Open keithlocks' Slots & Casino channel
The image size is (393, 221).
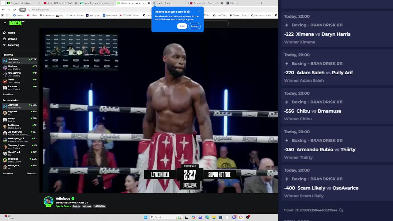tap(20, 126)
